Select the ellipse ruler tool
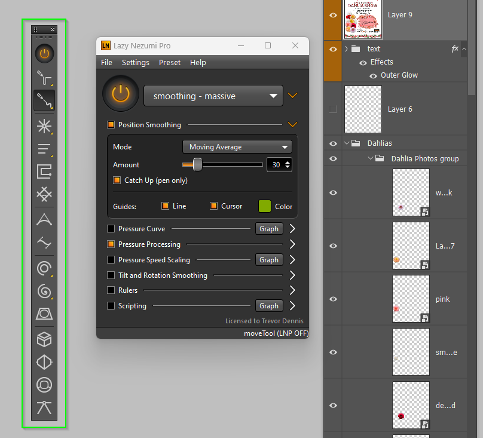The height and width of the screenshot is (438, 483). 44,268
